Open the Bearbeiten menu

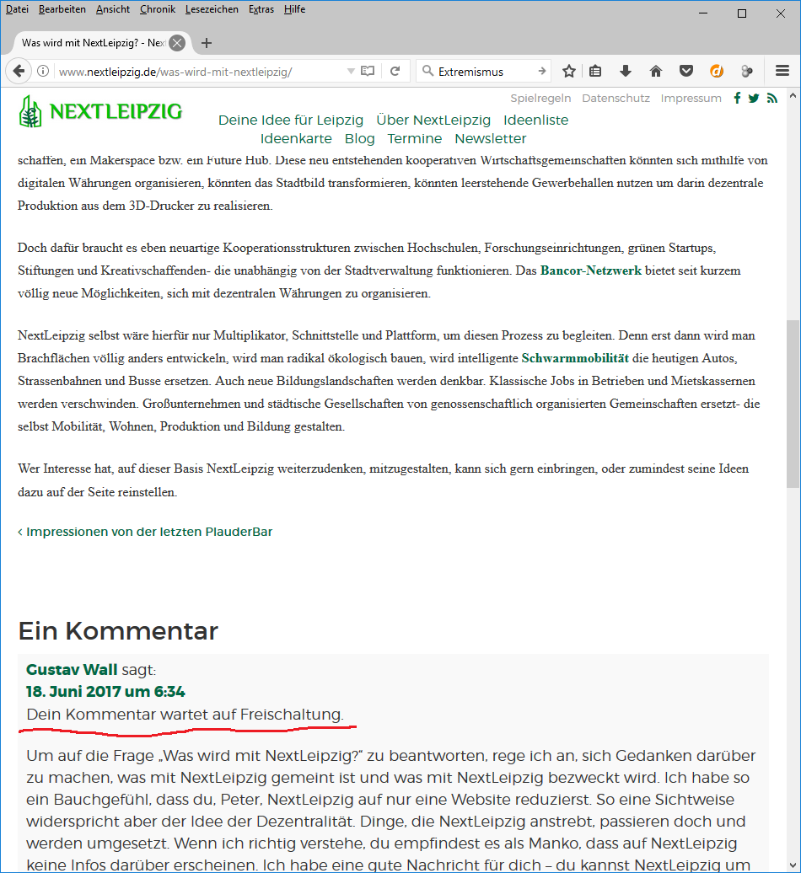click(x=62, y=9)
